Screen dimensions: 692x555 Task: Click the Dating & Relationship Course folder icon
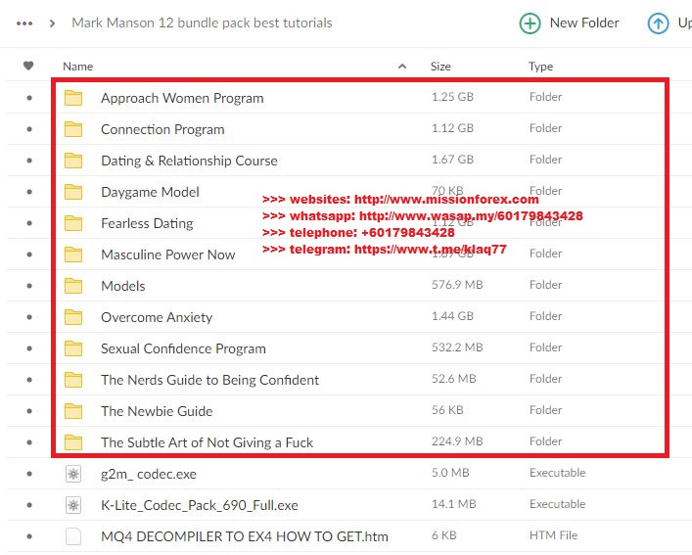coord(73,161)
